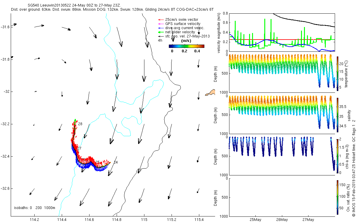Click the 'velocity magnitude (m/s)' axis label
The height and width of the screenshot is (223, 358).
click(219, 33)
